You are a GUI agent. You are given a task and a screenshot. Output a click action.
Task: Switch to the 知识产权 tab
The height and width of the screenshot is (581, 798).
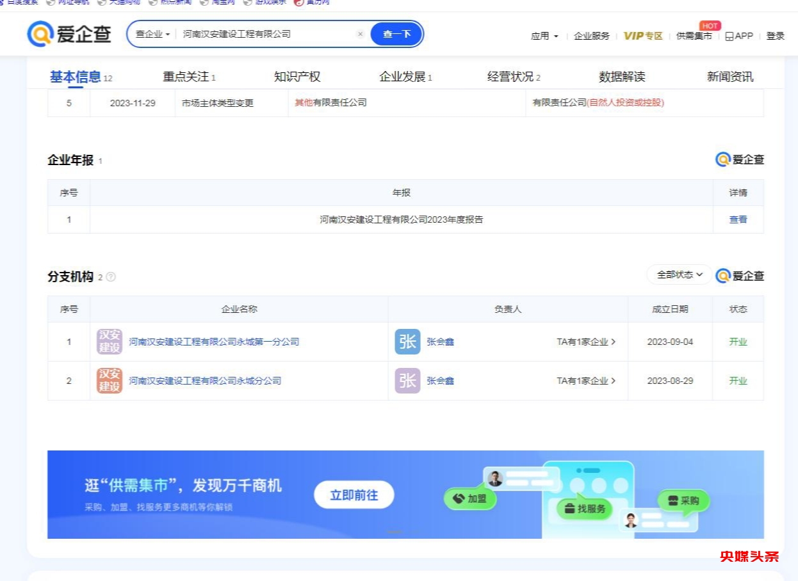(x=297, y=77)
